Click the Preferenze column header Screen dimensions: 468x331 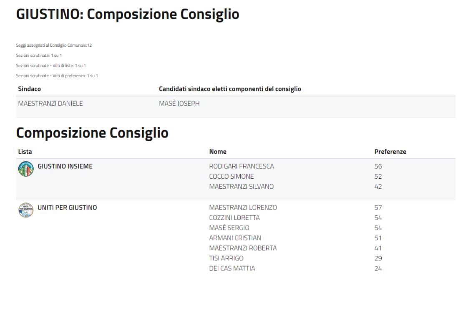(x=390, y=152)
